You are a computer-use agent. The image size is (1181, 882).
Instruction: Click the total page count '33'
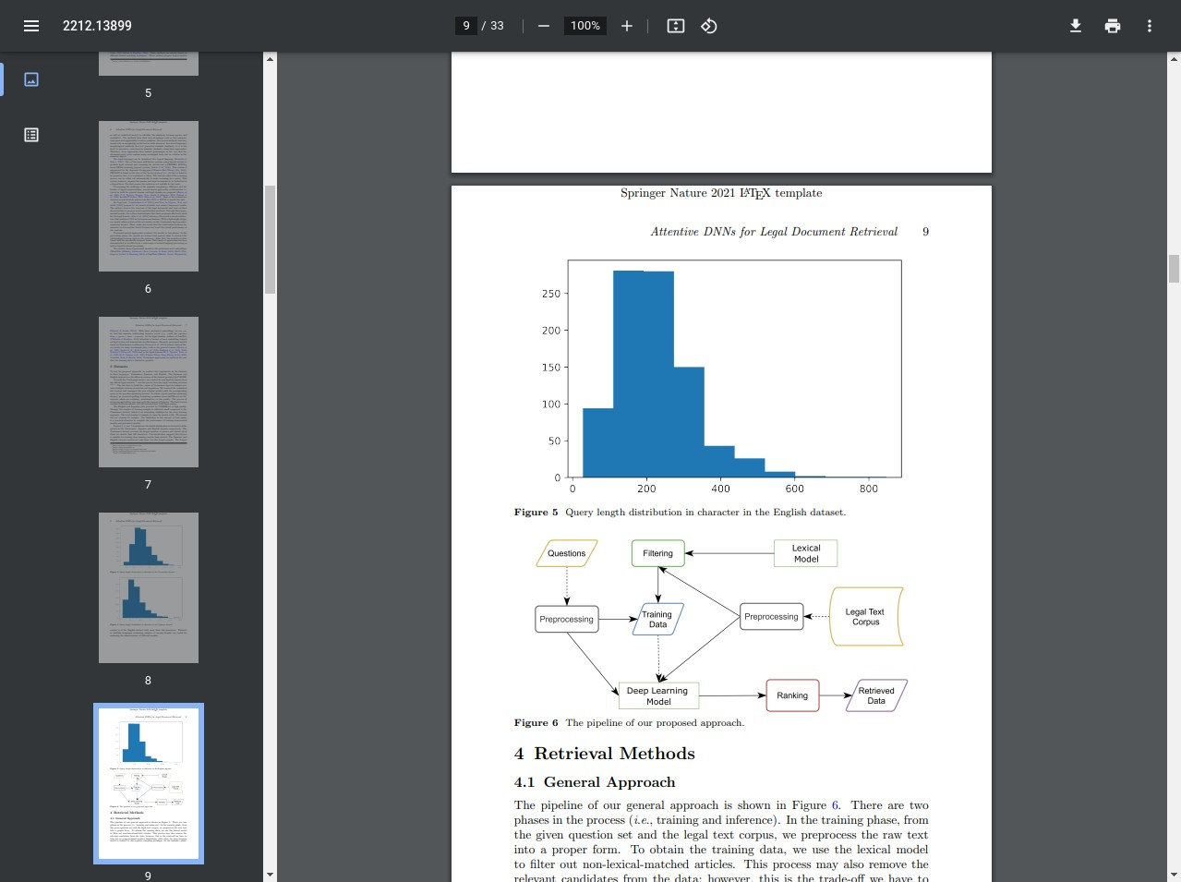[x=497, y=26]
